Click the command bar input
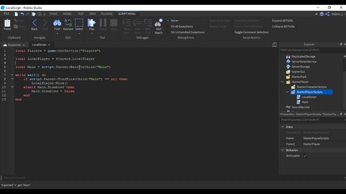The width and height of the screenshot is (346, 194). pyautogui.click(x=172, y=178)
